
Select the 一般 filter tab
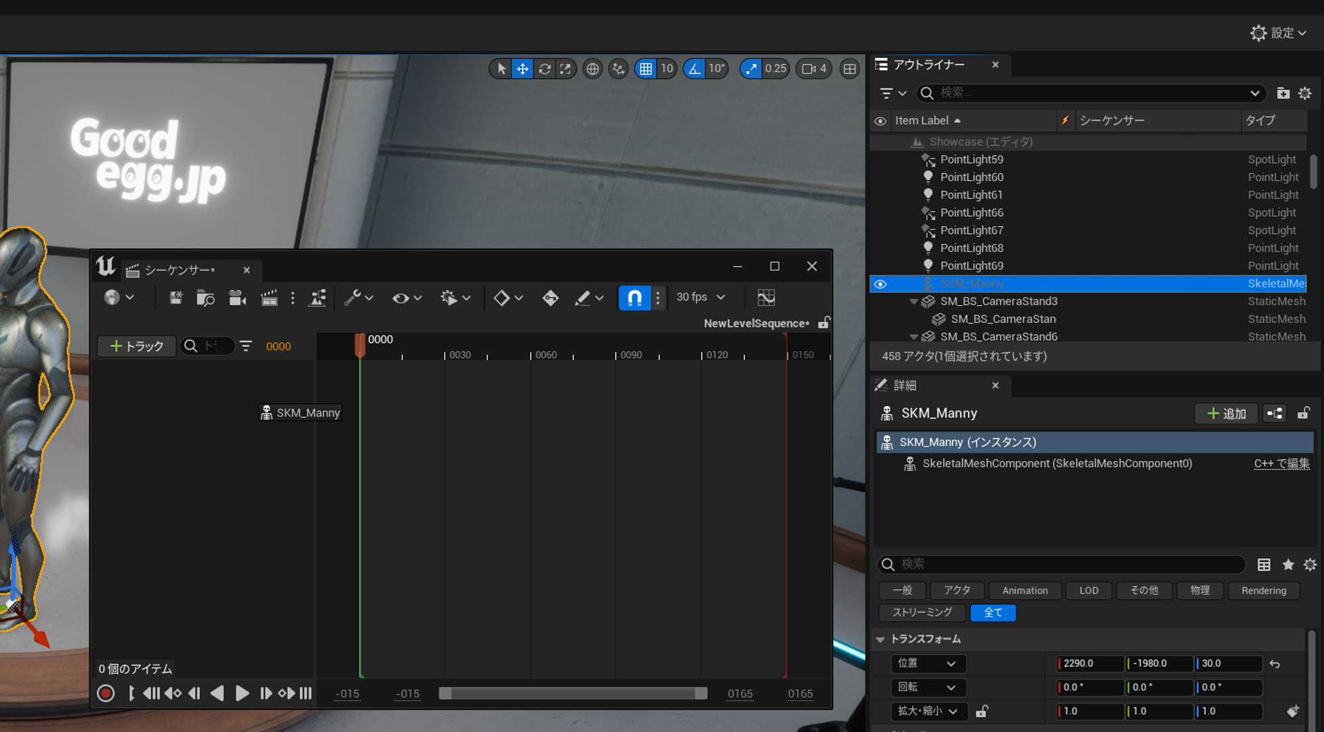(x=902, y=590)
